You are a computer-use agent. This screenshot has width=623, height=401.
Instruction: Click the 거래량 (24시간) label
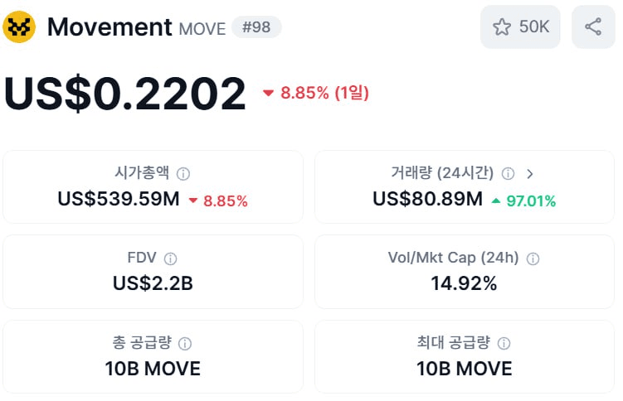point(442,173)
